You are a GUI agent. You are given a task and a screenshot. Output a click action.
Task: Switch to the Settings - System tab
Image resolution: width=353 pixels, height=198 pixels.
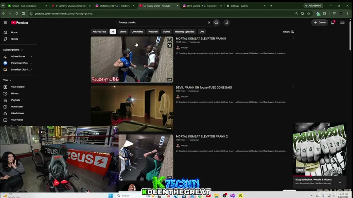click(x=246, y=5)
